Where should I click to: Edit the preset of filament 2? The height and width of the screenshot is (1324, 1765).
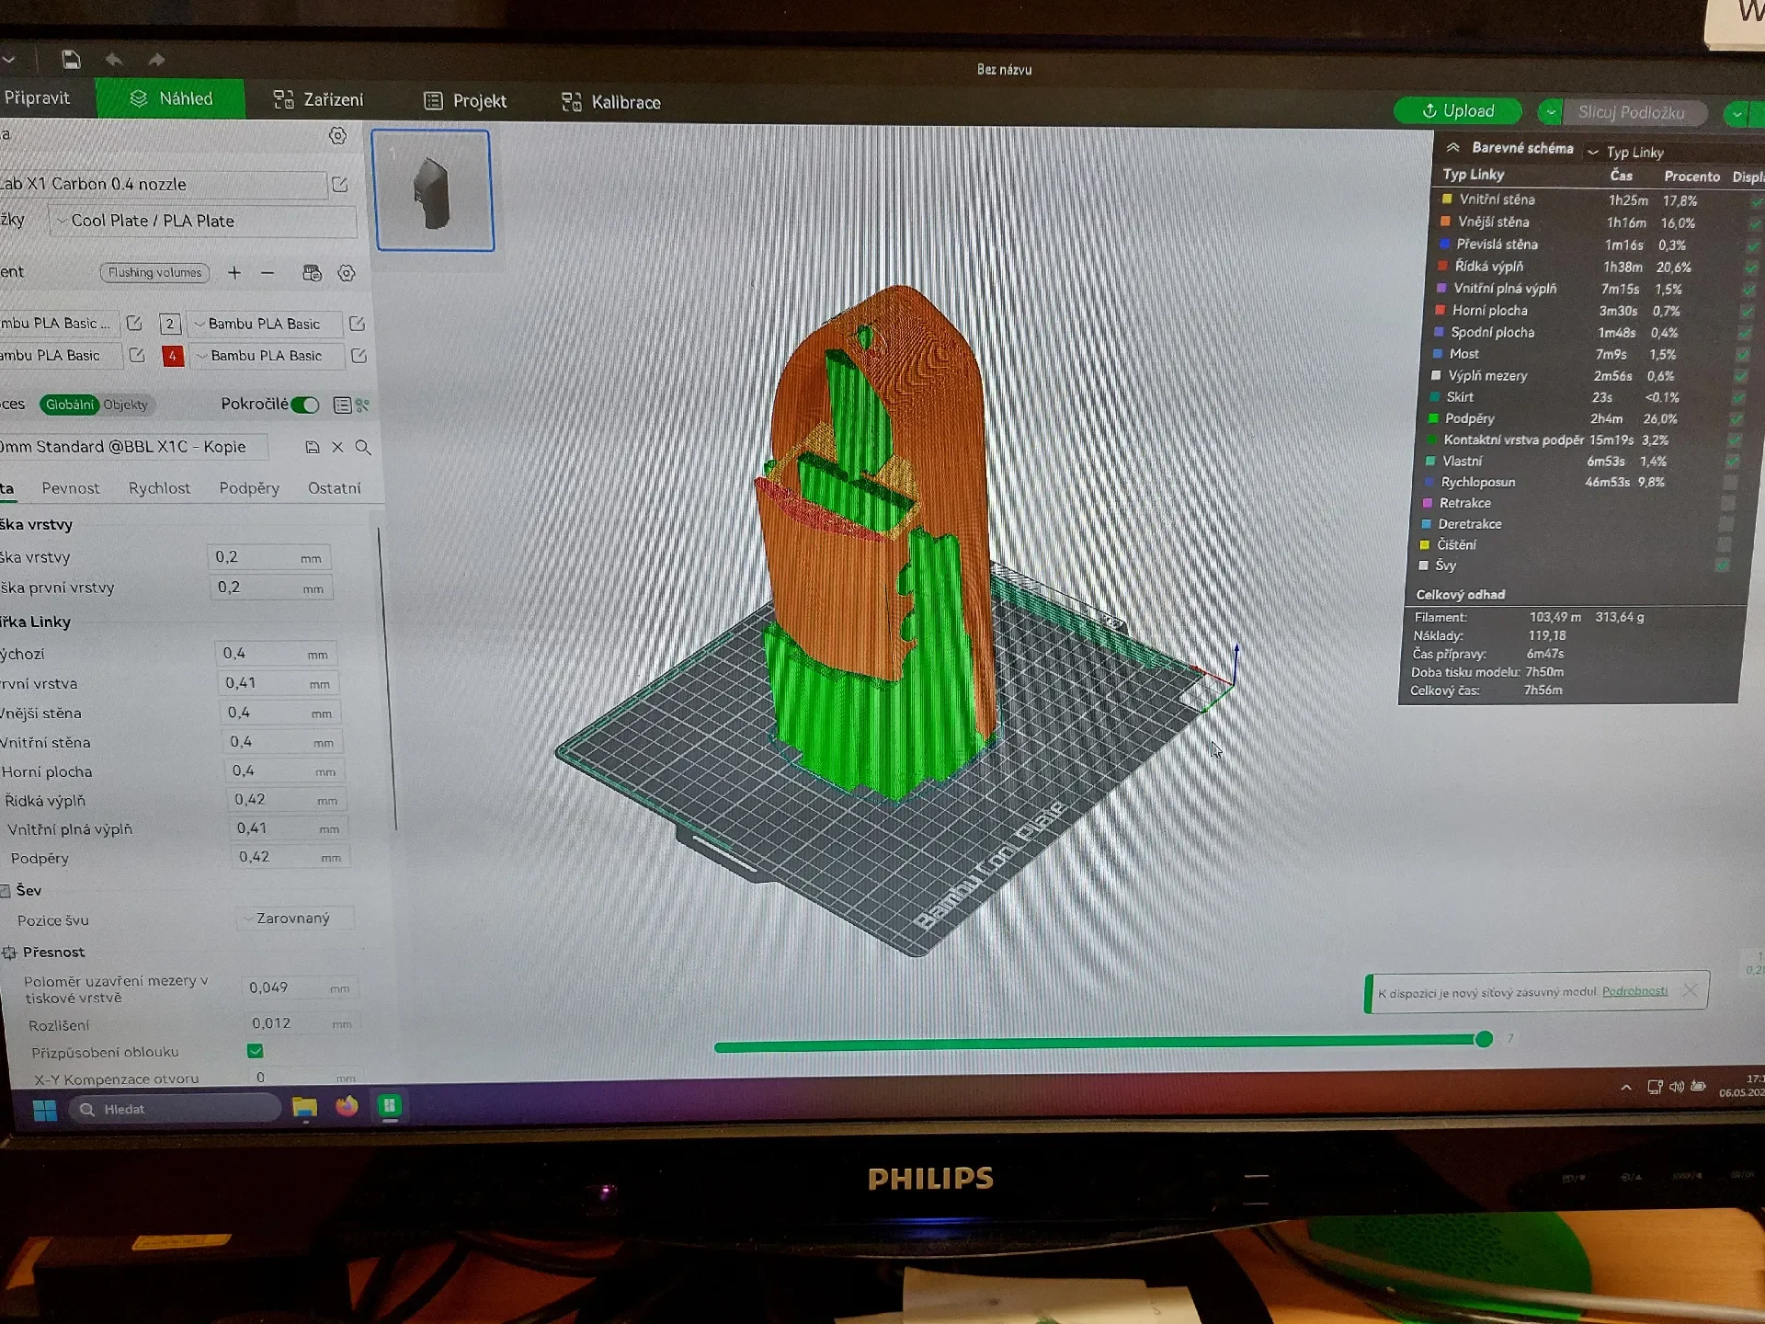click(x=358, y=324)
